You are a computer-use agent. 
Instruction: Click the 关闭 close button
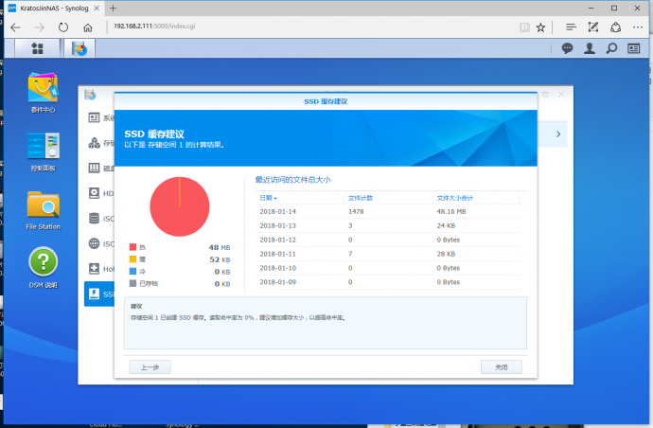point(502,367)
